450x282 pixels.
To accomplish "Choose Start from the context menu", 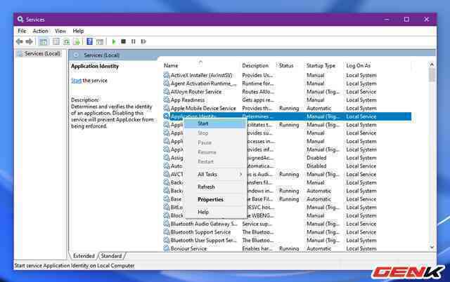I will pyautogui.click(x=202, y=123).
